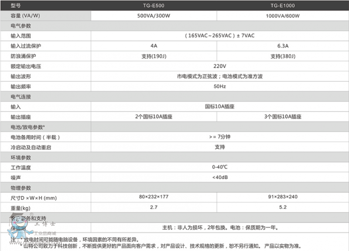This screenshot has height=251, width=349.
Task: Click the TG-E1000 model column header
Action: (x=283, y=6)
